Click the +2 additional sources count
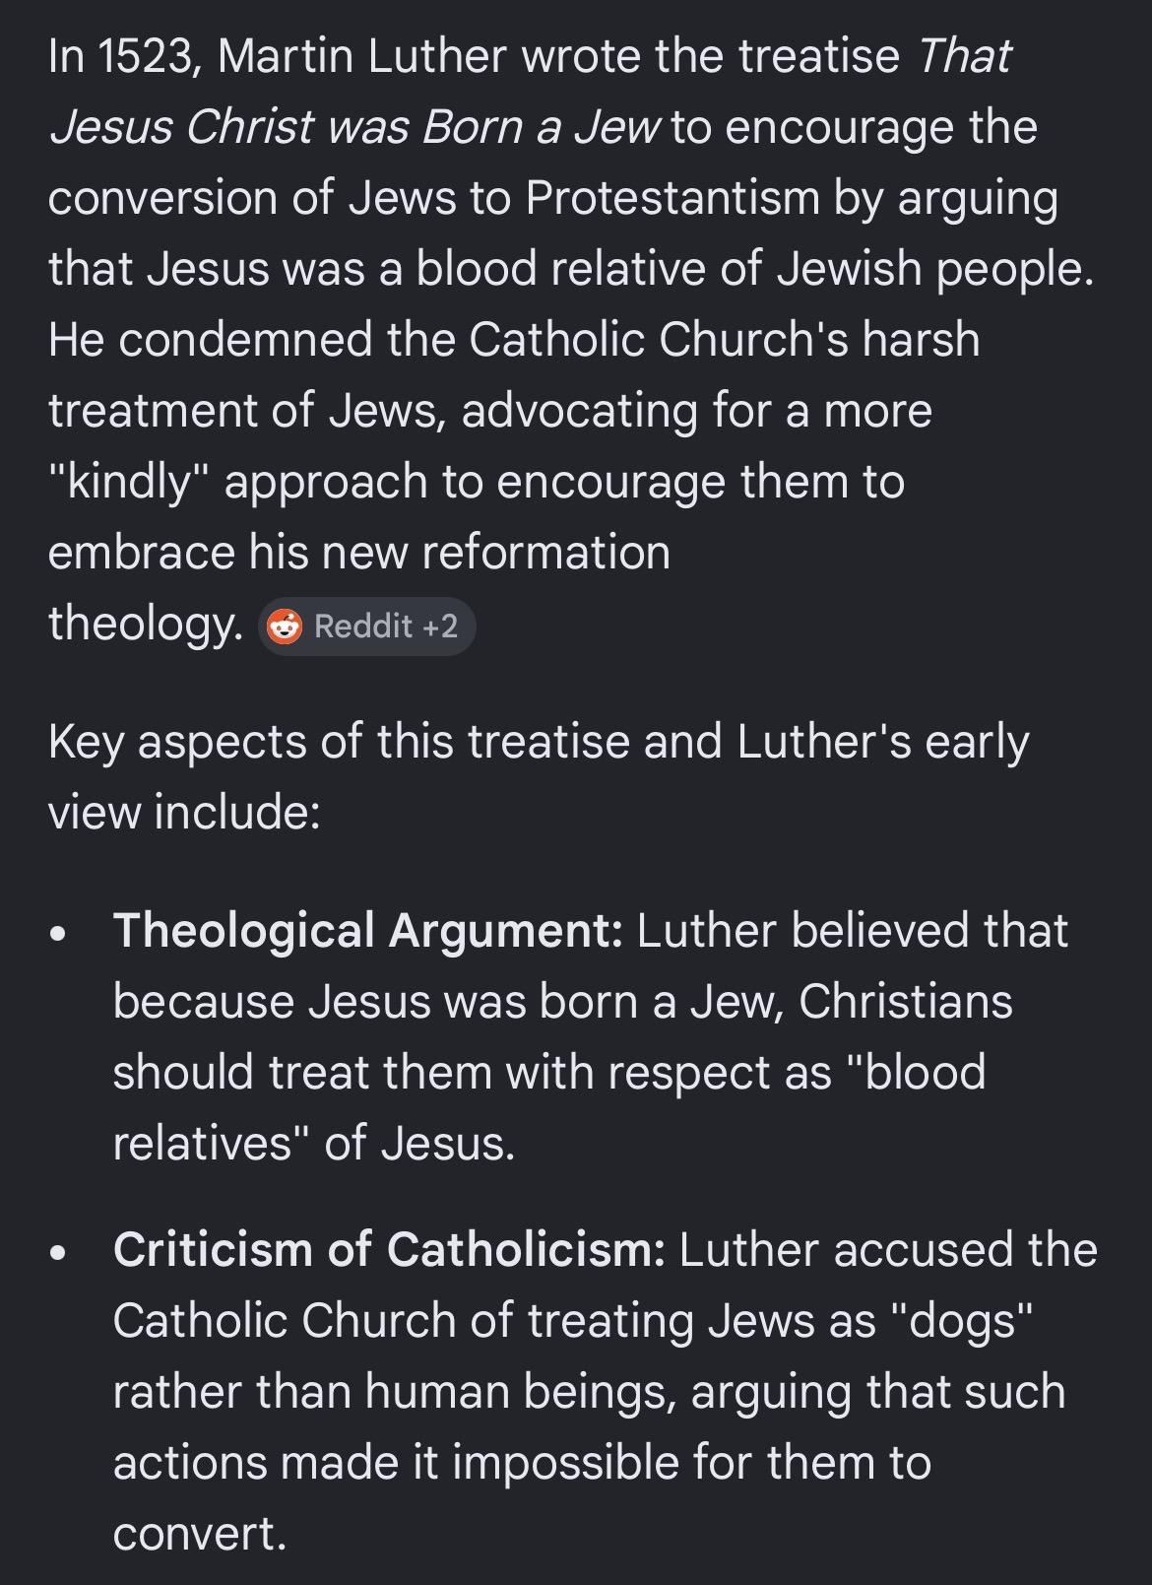The width and height of the screenshot is (1152, 1585). point(440,627)
